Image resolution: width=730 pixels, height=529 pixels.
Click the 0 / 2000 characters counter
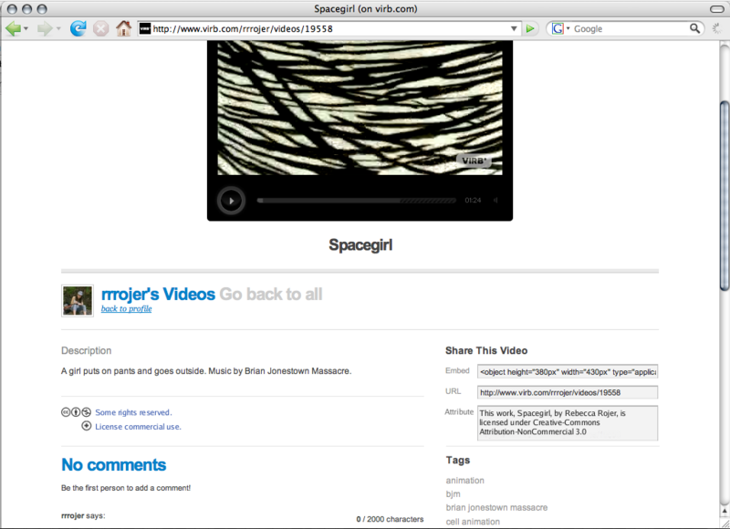click(390, 519)
